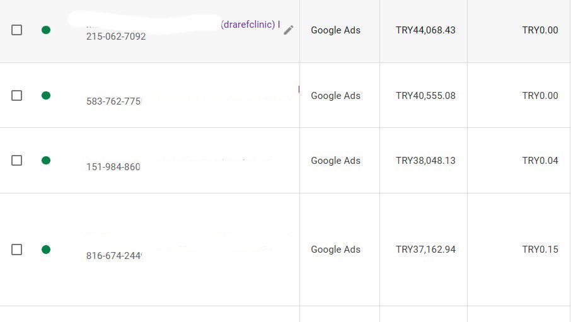Click the pencil edit icon beside drarefclinic

tap(289, 30)
